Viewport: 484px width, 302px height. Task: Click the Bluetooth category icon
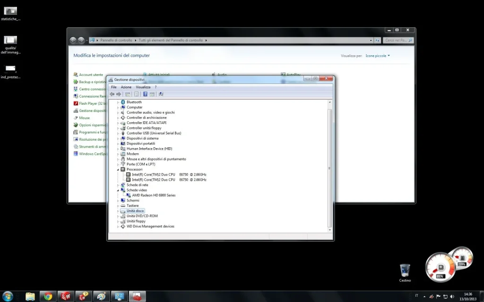point(123,102)
